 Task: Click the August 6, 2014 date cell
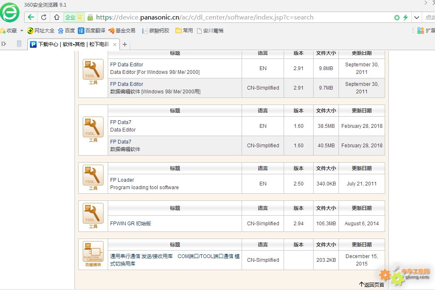[362, 223]
